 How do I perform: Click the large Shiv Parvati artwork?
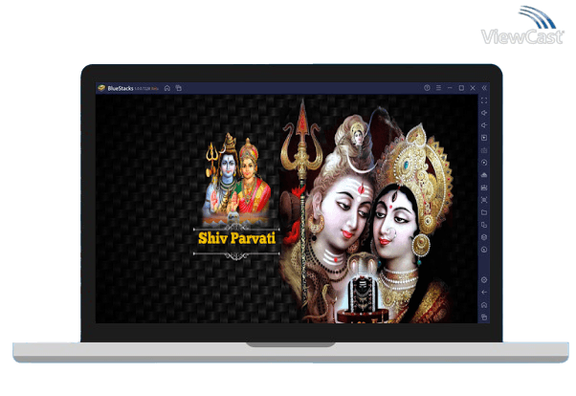(367, 212)
